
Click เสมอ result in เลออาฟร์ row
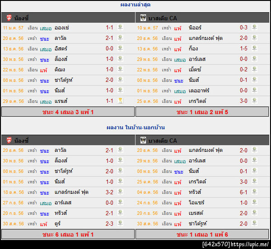[180, 91]
